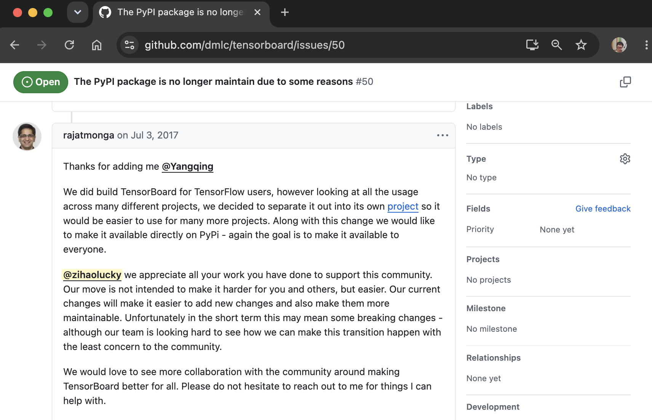652x420 pixels.
Task: Reload the page
Action: pos(69,45)
